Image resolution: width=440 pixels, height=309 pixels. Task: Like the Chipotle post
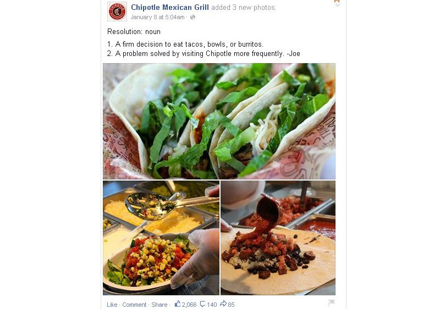pyautogui.click(x=112, y=305)
